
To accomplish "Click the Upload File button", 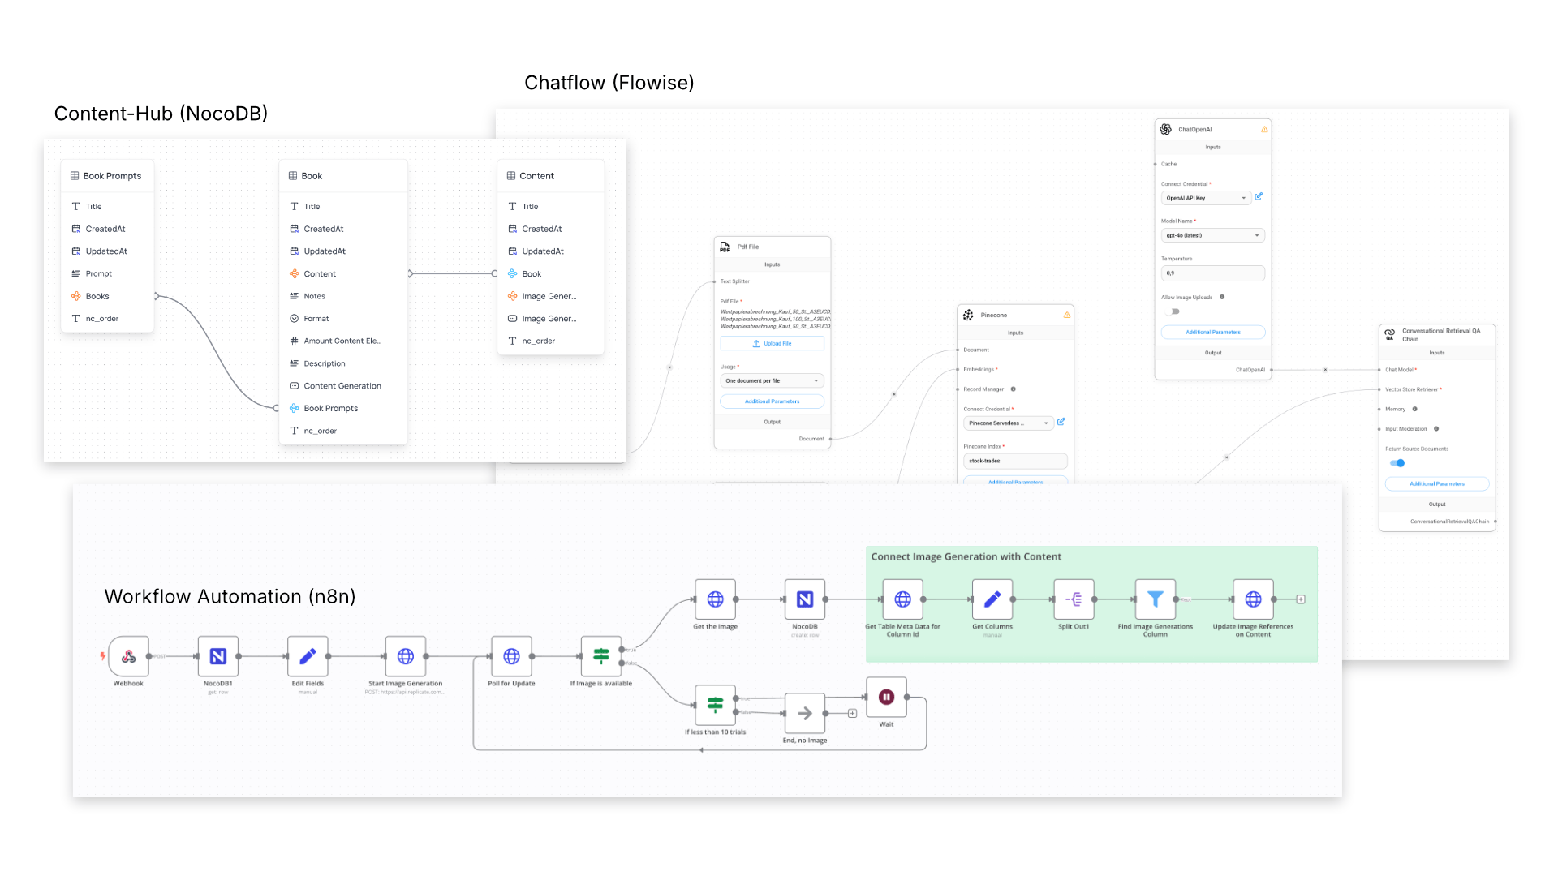I will 772,343.
